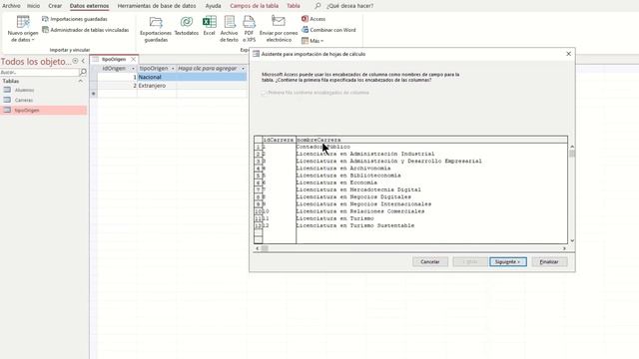639x359 pixels.
Task: Open navigation pane options dropdown circle
Action: [75, 61]
